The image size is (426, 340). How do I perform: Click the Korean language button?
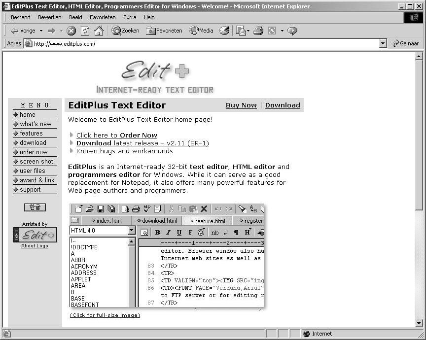(35, 207)
